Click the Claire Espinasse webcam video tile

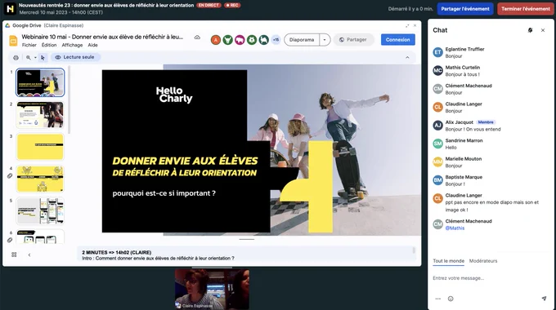212,289
